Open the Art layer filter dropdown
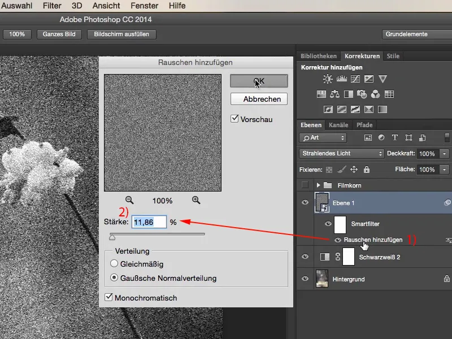 (x=323, y=138)
